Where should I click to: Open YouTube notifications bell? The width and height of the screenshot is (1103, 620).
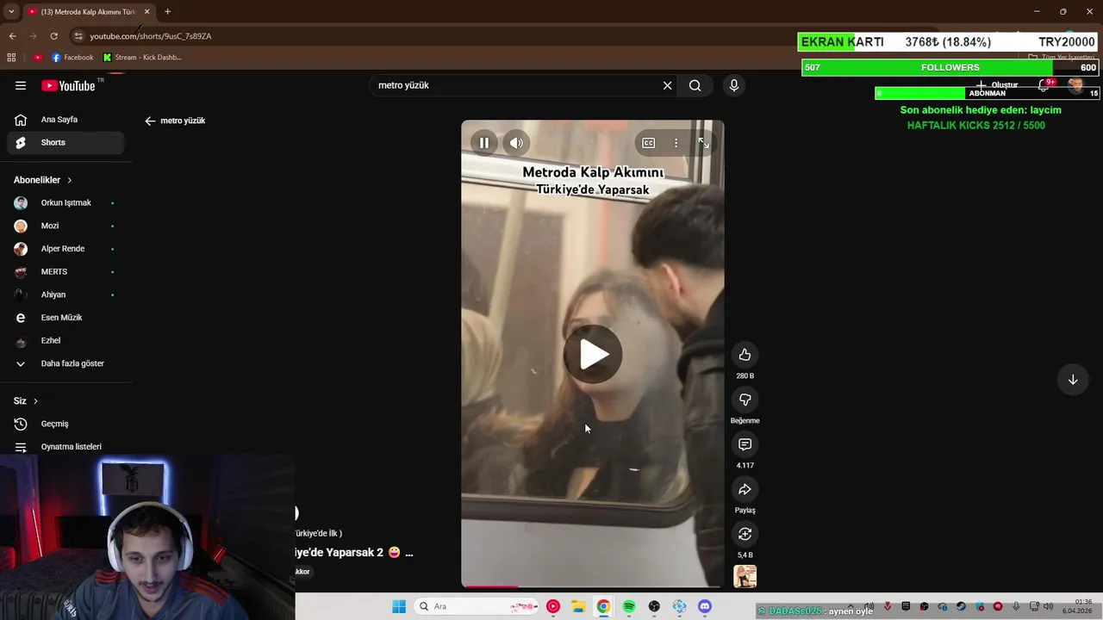[1044, 84]
